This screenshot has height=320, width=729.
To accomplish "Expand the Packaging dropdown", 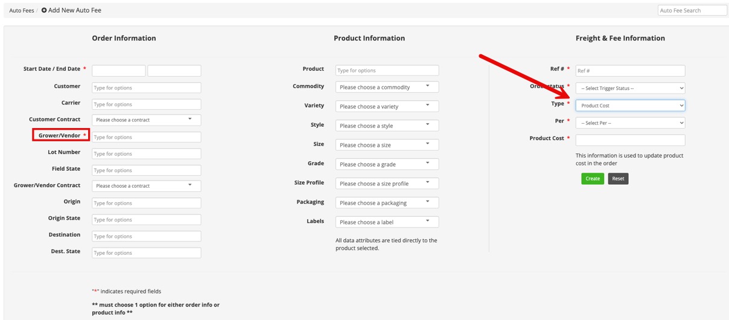I will point(387,203).
